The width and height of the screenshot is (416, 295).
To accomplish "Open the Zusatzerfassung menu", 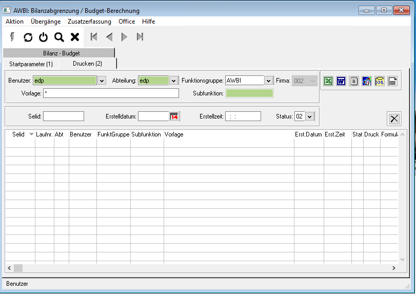I will point(89,22).
